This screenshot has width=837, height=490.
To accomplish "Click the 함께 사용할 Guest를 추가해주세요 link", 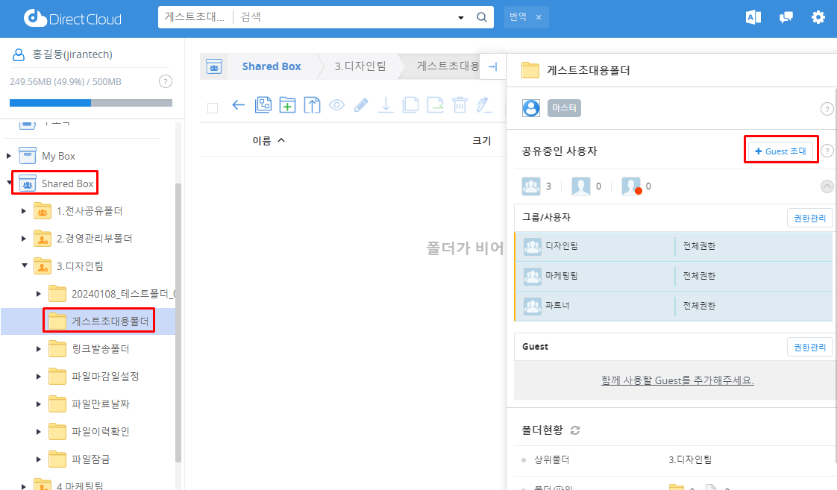I will tap(677, 380).
